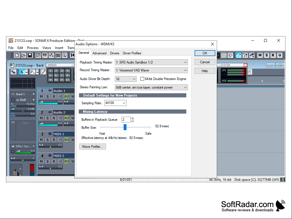Save the project with the floppy disk icon
Image resolution: width=292 pixels, height=219 pixels.
(30, 55)
